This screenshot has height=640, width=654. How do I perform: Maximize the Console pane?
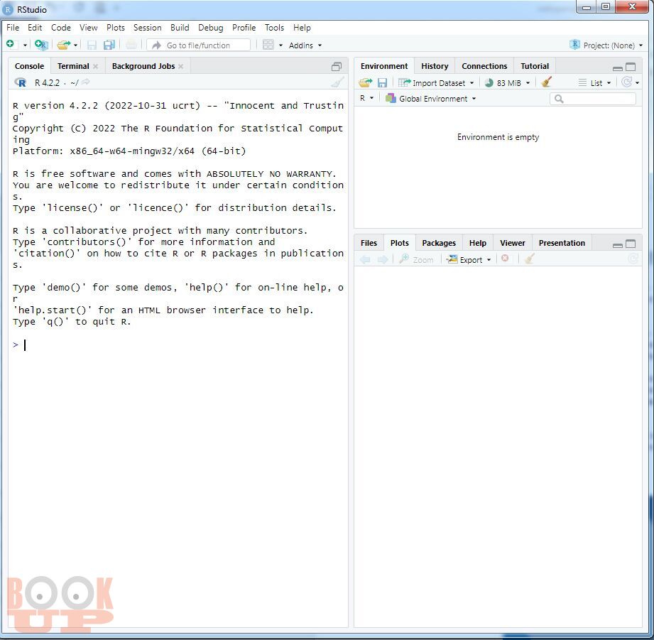click(337, 66)
